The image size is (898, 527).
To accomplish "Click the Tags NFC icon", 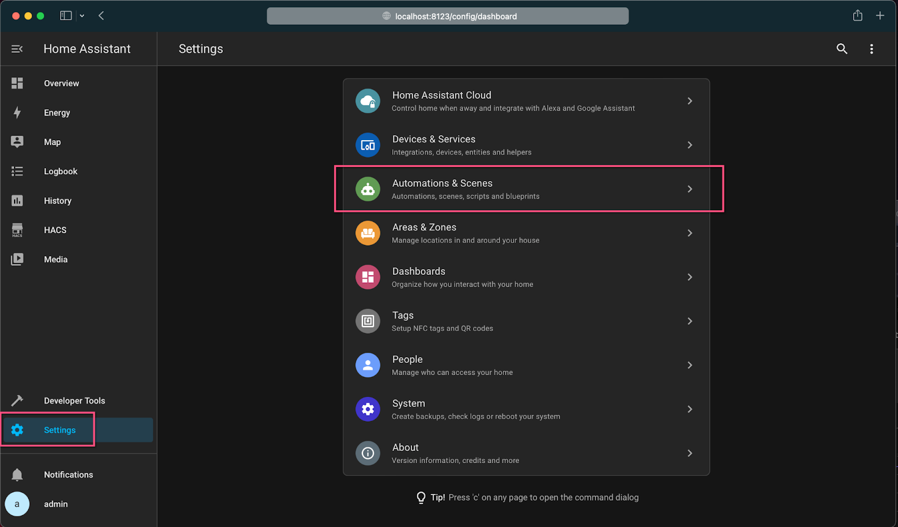I will pos(368,321).
